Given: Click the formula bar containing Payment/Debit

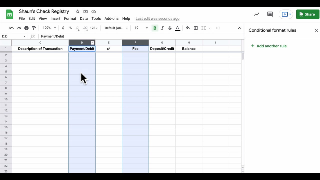Looking at the screenshot, I should click(141, 36).
